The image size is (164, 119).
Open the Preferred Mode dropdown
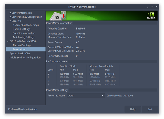tap(86, 96)
